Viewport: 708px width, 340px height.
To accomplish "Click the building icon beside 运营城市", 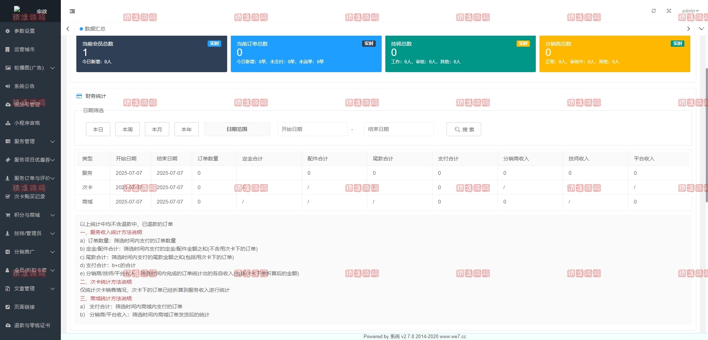I will [x=8, y=49].
